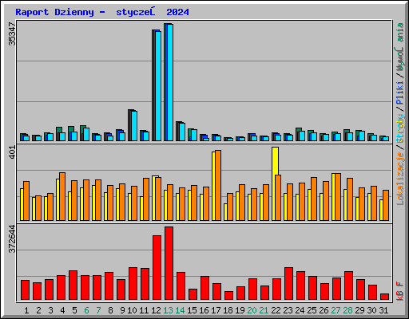Image resolution: width=409 pixels, height=319 pixels.
Task: Select the tallest red bar for day 13
Action: pos(169,263)
